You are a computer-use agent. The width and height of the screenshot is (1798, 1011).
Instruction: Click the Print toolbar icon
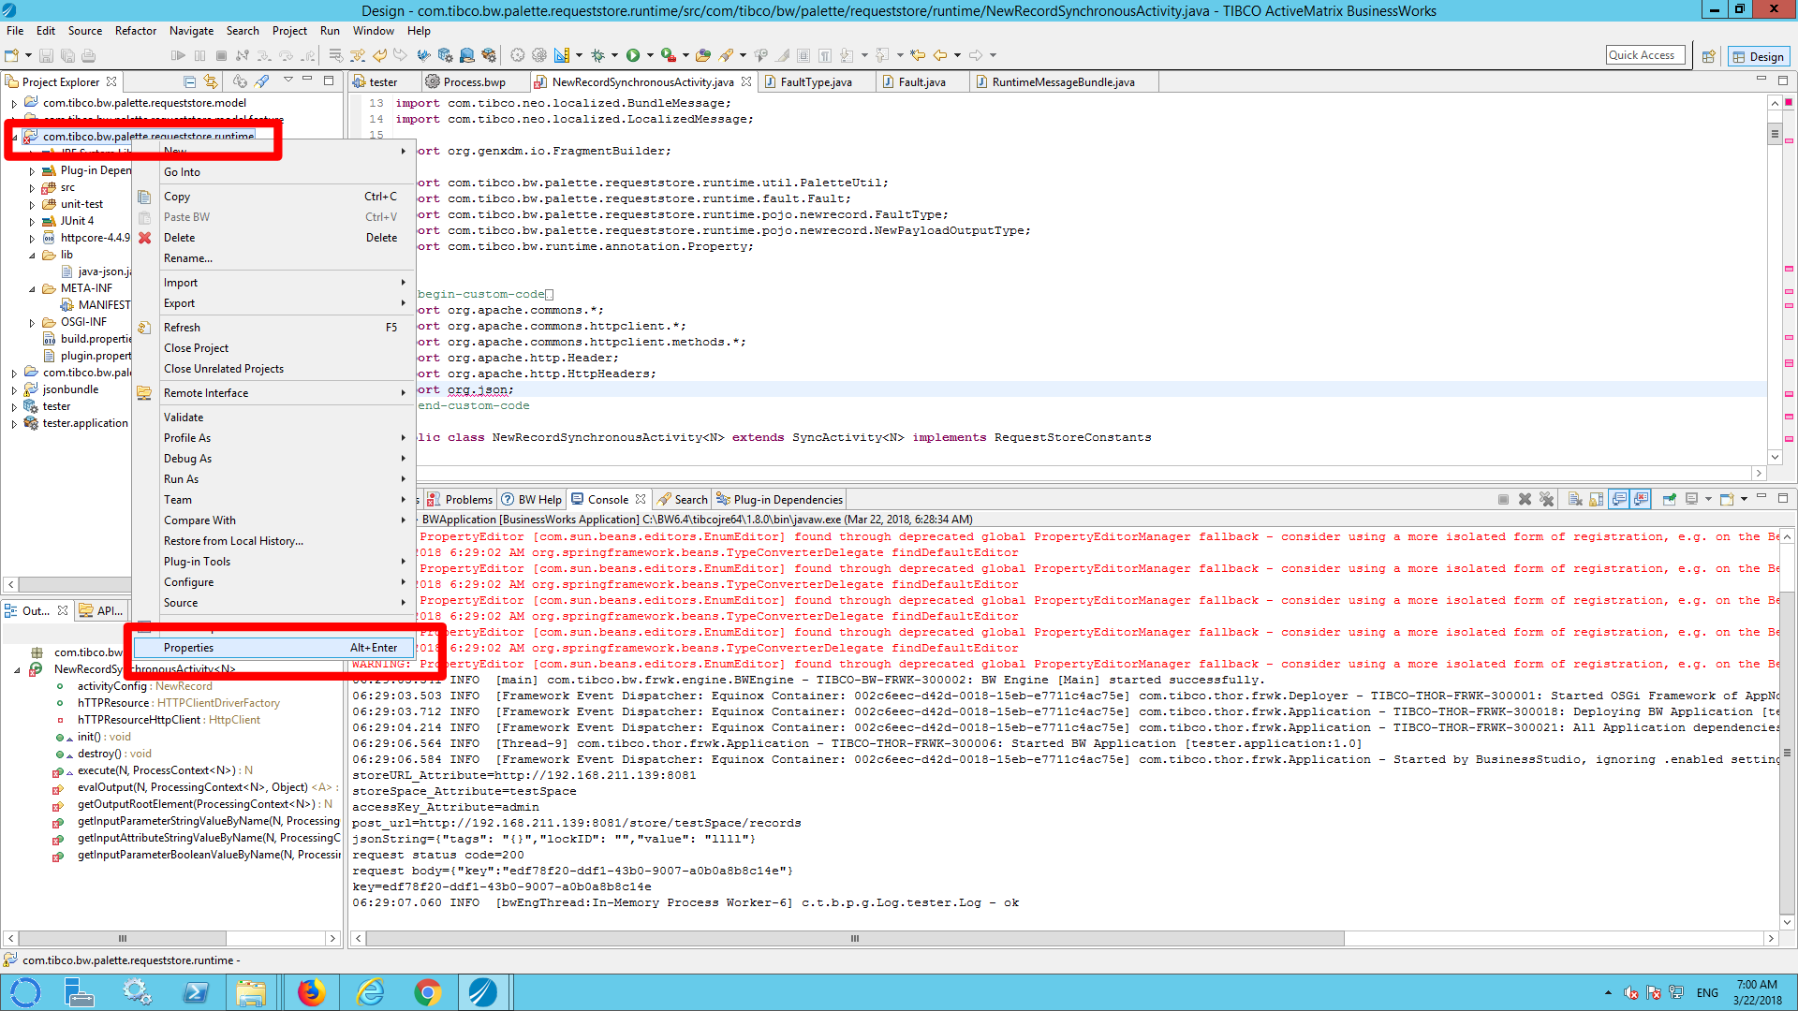tap(88, 55)
